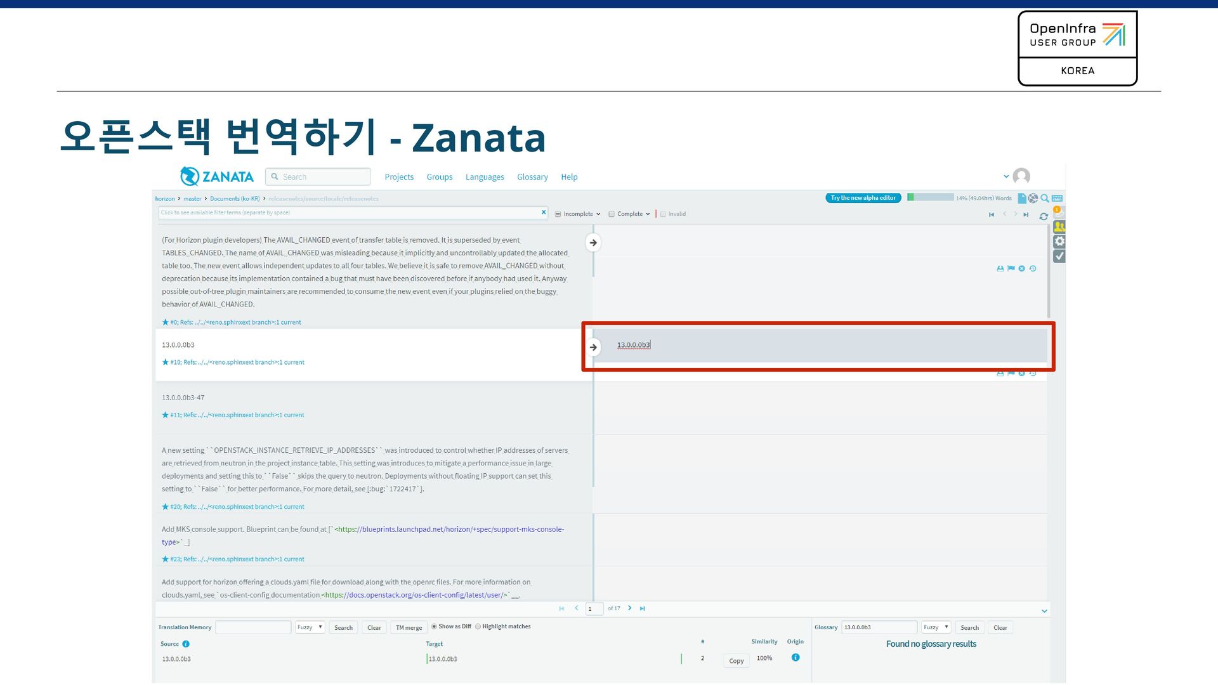The image size is (1218, 685).
Task: Open the user menu chevron beside avatar
Action: click(x=1006, y=176)
